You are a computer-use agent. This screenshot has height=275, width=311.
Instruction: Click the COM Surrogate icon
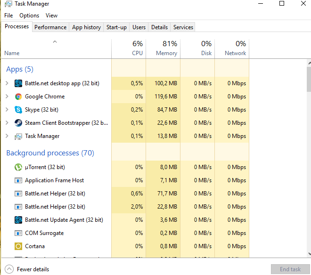pyautogui.click(x=18, y=233)
